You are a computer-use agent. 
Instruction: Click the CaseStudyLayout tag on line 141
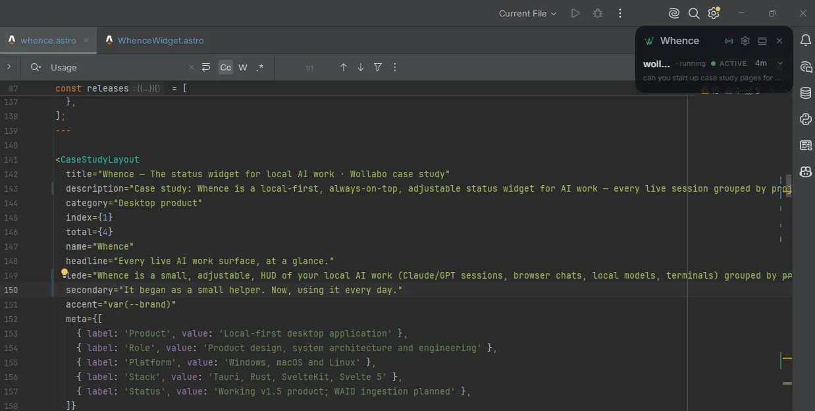point(100,159)
